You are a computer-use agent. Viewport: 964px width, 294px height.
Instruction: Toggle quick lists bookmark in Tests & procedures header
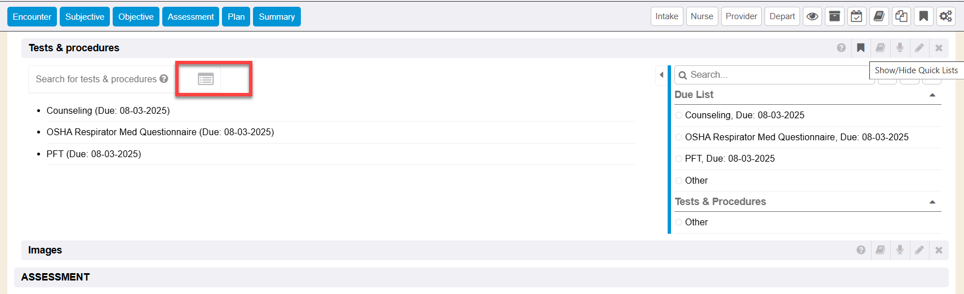pyautogui.click(x=860, y=48)
